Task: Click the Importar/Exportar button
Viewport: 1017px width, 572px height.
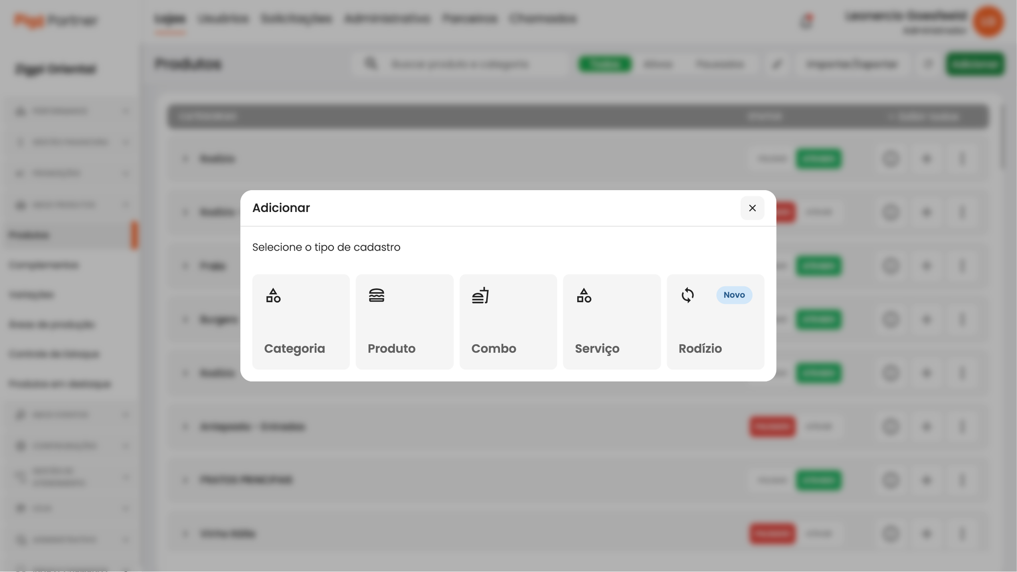Action: click(x=852, y=65)
